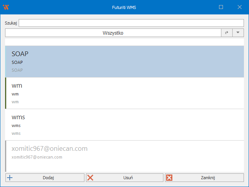The height and width of the screenshot is (187, 249).
Task: Click the red X icon beside Usuń
Action: coord(90,178)
